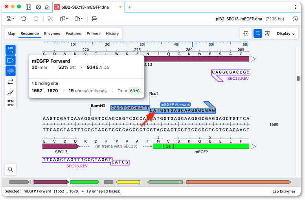The height and width of the screenshot is (200, 305).
Task: Select the purple SEC13 feature arrow
Action: (61, 146)
